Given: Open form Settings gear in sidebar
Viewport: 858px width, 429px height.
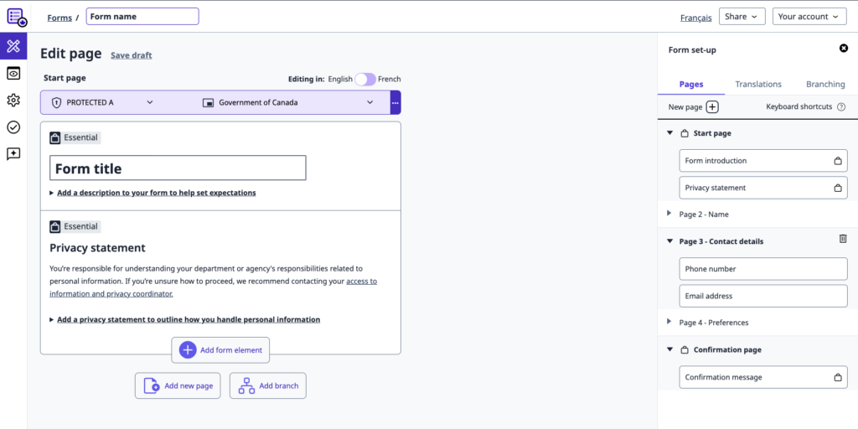Looking at the screenshot, I should coord(13,101).
